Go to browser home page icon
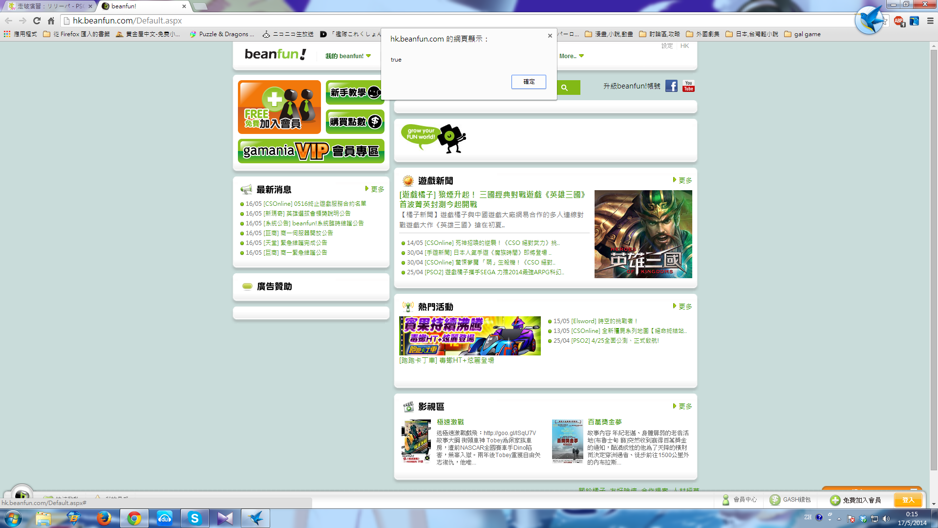The image size is (938, 528). (x=51, y=21)
